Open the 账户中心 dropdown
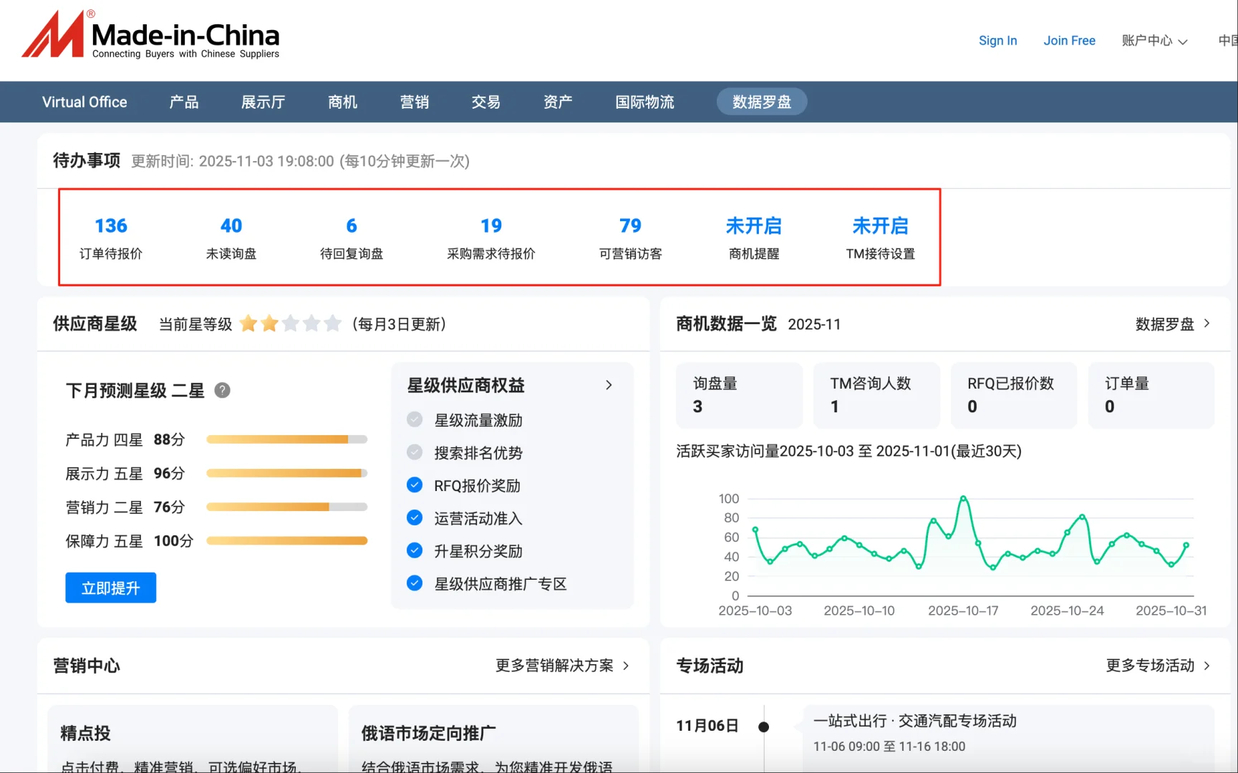The width and height of the screenshot is (1238, 773). pyautogui.click(x=1154, y=41)
